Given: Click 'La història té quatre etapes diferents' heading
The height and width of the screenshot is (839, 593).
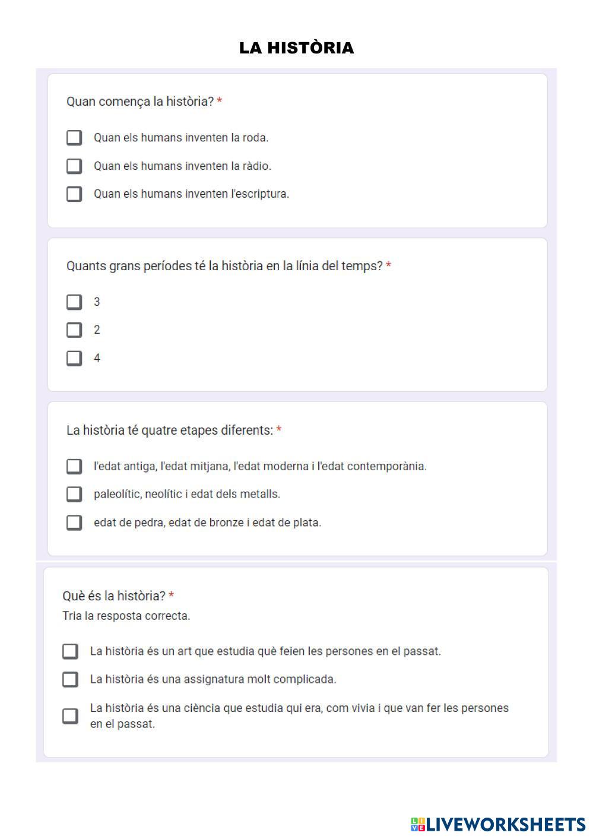Looking at the screenshot, I should 170,430.
